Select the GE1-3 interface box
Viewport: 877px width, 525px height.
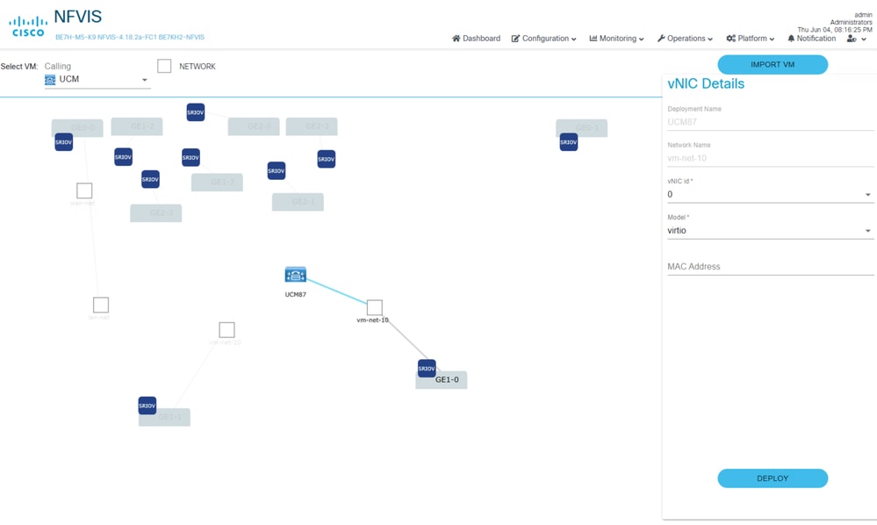(217, 183)
